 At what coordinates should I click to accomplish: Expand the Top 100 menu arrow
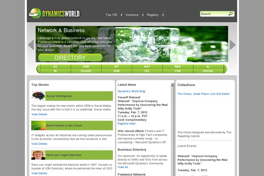(121, 15)
